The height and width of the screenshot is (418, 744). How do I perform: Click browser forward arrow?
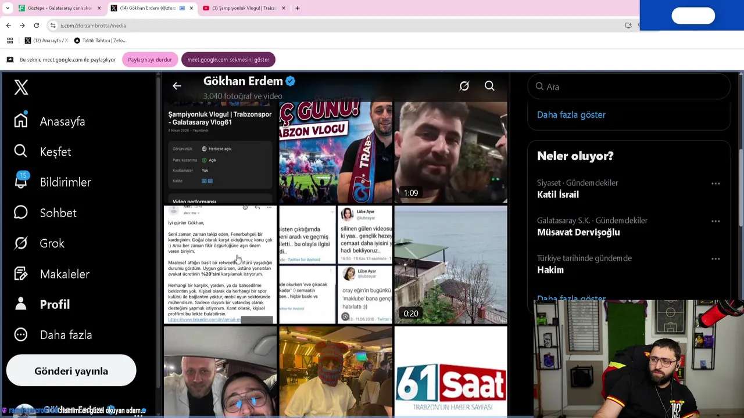[x=22, y=26]
